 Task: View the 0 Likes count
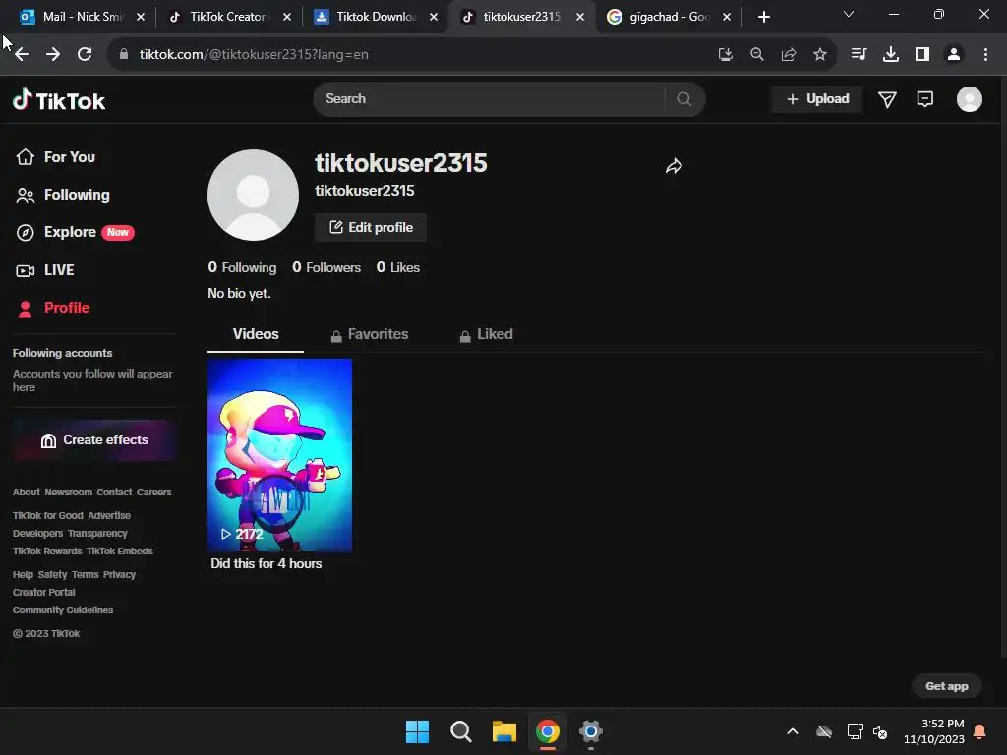tap(398, 267)
